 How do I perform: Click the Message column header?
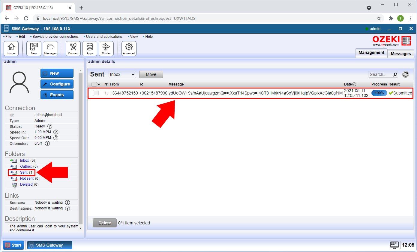click(176, 84)
